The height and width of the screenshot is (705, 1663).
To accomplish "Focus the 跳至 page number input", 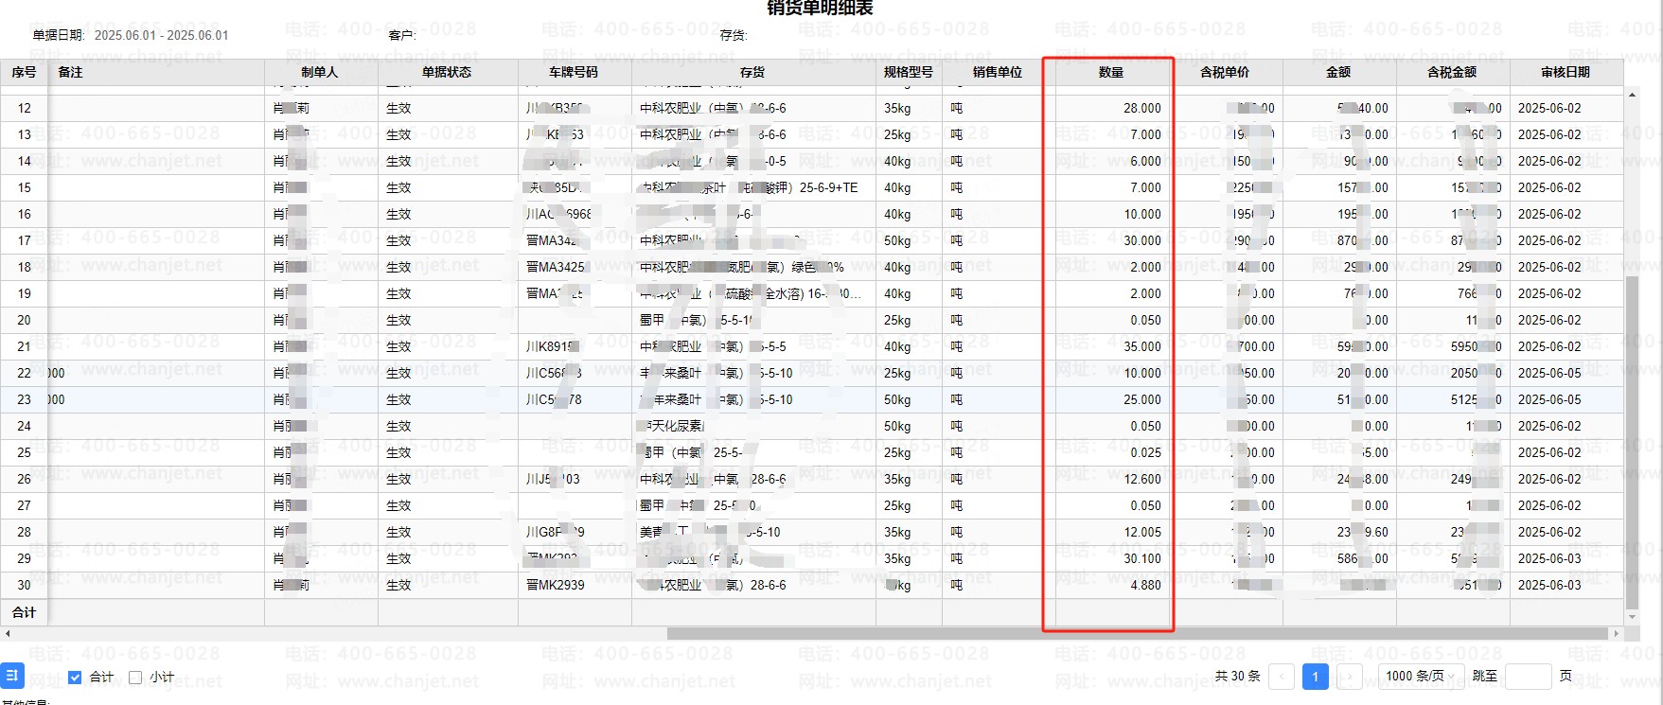I will 1527,677.
